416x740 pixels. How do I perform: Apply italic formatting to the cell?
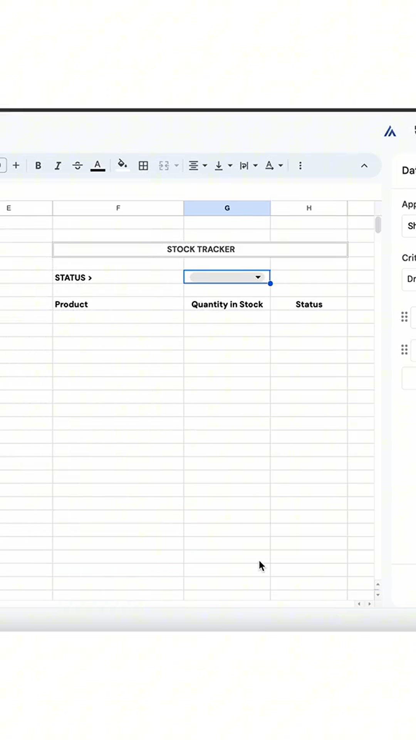tap(58, 166)
